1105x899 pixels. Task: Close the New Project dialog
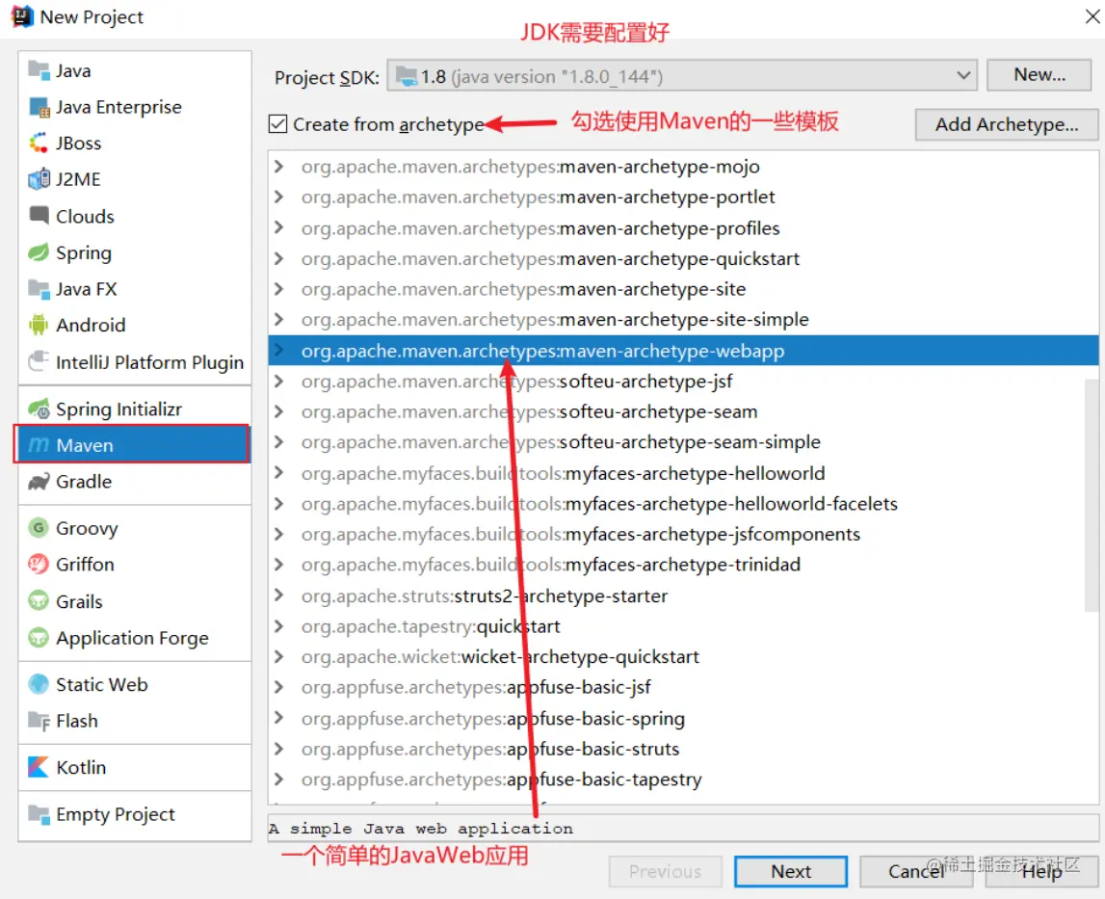click(x=1092, y=16)
